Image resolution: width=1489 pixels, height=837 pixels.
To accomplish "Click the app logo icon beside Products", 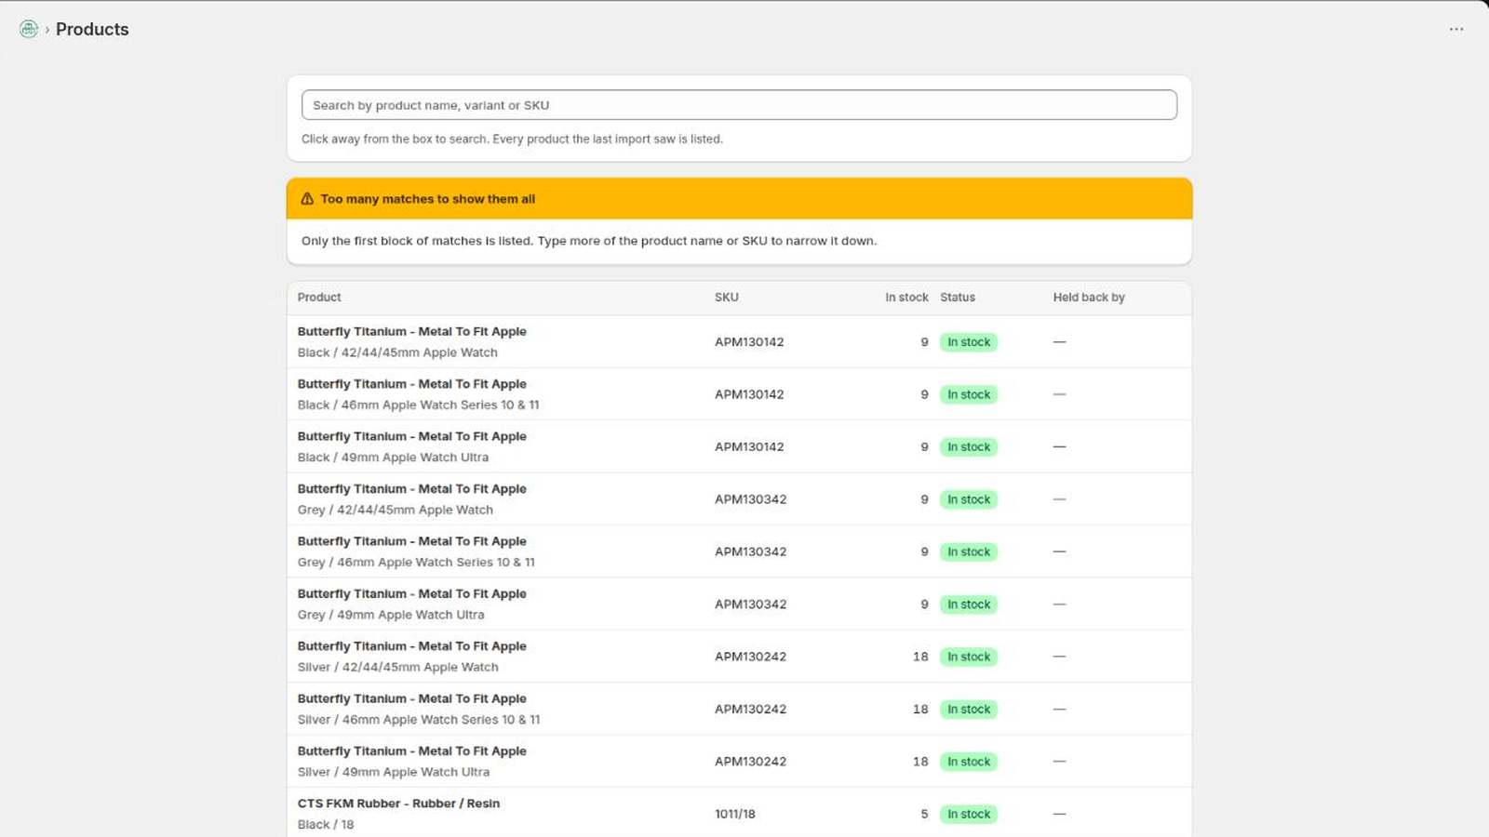I will click(x=29, y=29).
